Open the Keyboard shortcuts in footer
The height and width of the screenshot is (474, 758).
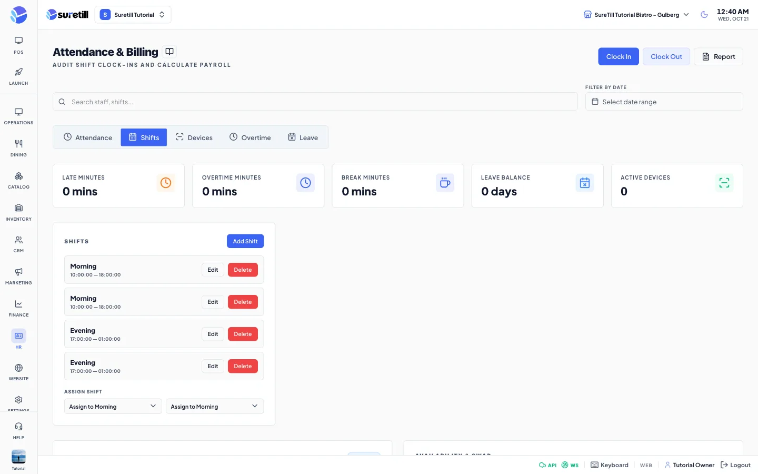[610, 465]
